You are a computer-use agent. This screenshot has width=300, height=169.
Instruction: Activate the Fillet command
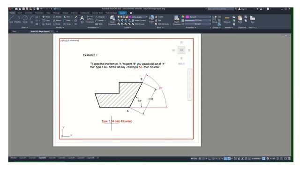pyautogui.click(x=67, y=20)
